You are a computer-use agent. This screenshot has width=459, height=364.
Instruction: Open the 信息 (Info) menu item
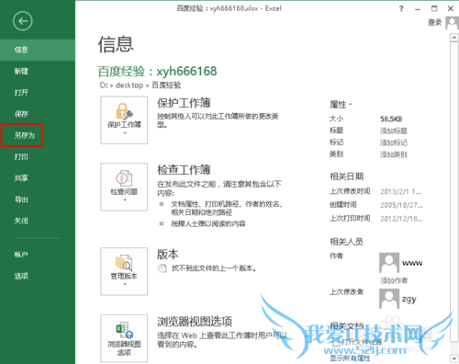click(x=38, y=50)
